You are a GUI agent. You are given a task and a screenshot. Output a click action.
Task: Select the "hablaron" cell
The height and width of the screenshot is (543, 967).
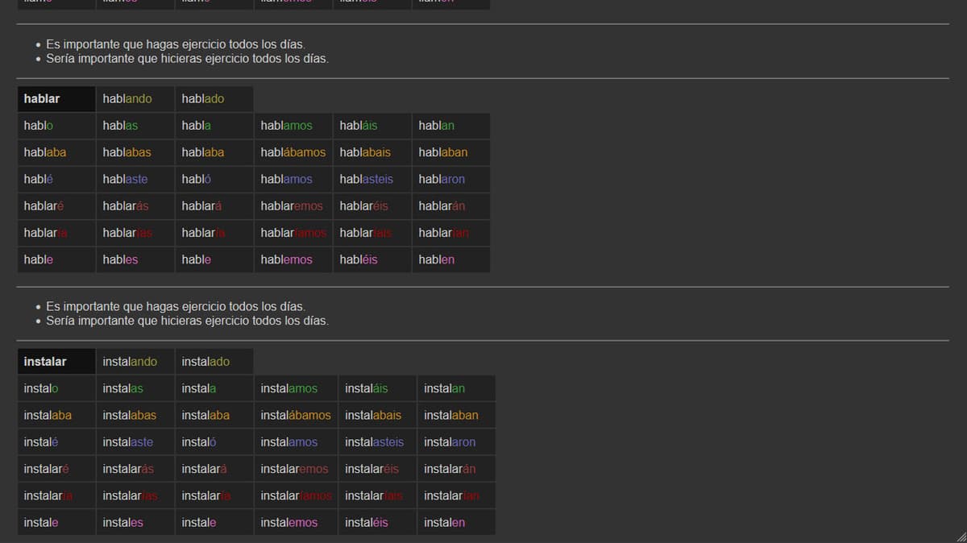[x=450, y=179]
